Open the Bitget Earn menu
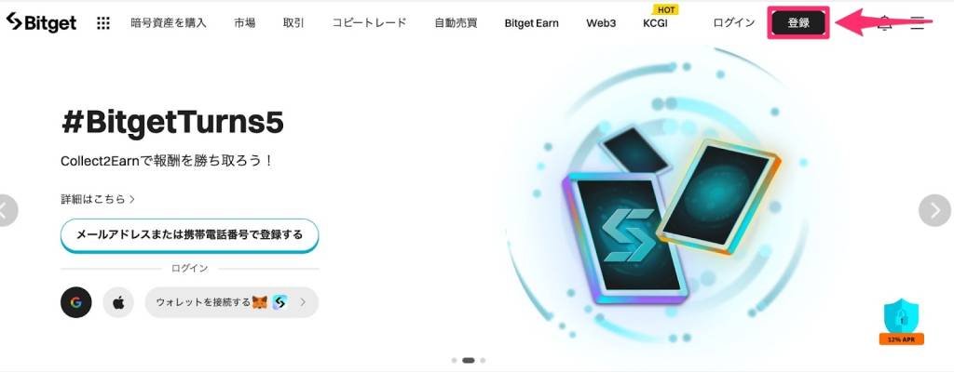The width and height of the screenshot is (954, 372). pyautogui.click(x=532, y=23)
